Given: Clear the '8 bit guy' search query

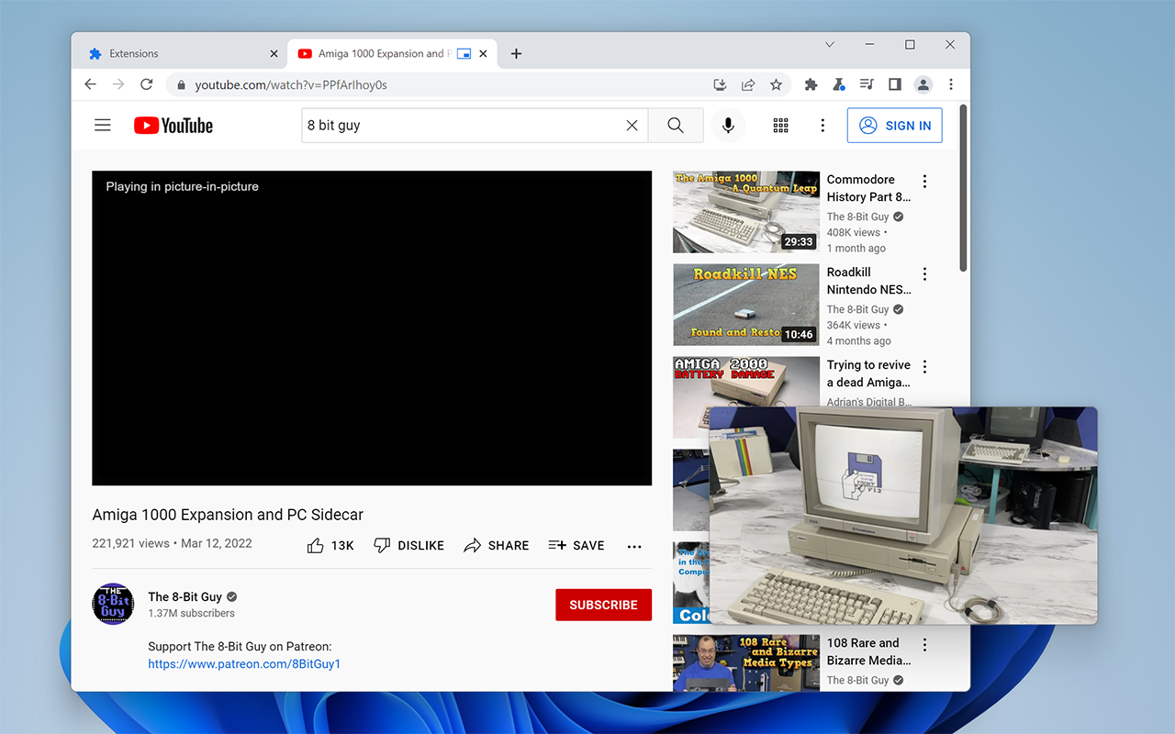Looking at the screenshot, I should [632, 125].
